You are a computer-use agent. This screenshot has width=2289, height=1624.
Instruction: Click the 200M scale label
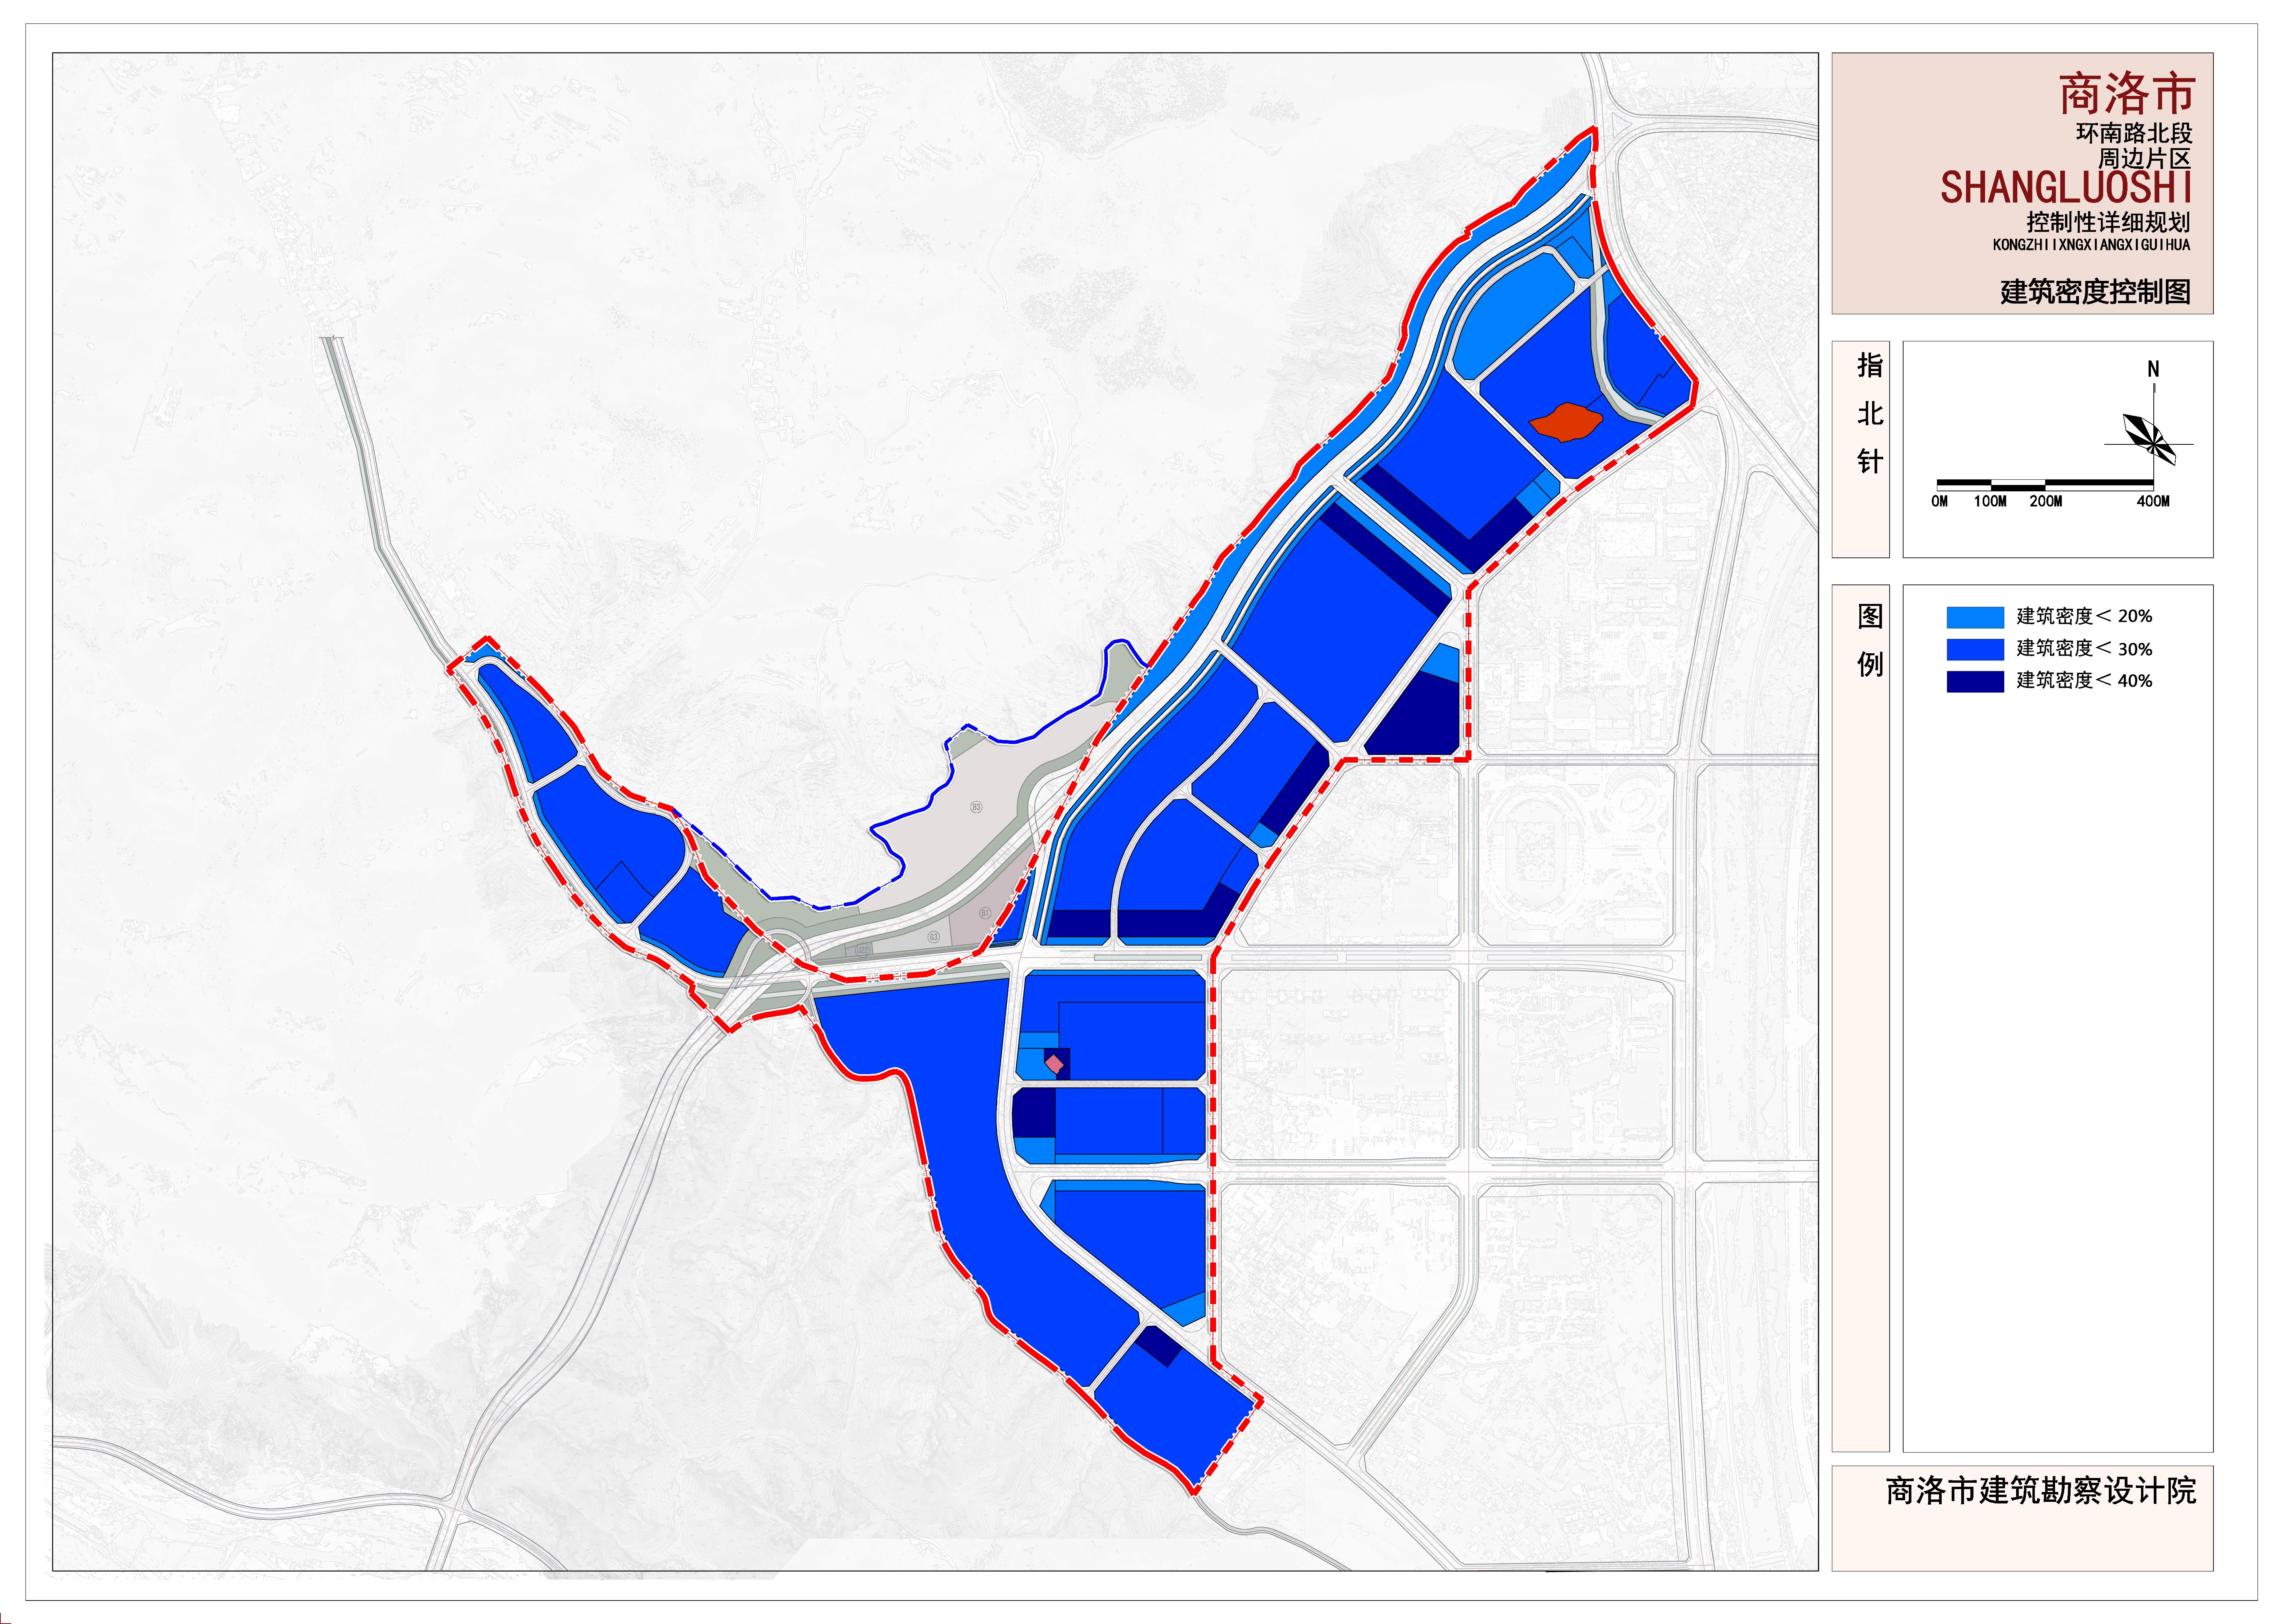point(2045,502)
